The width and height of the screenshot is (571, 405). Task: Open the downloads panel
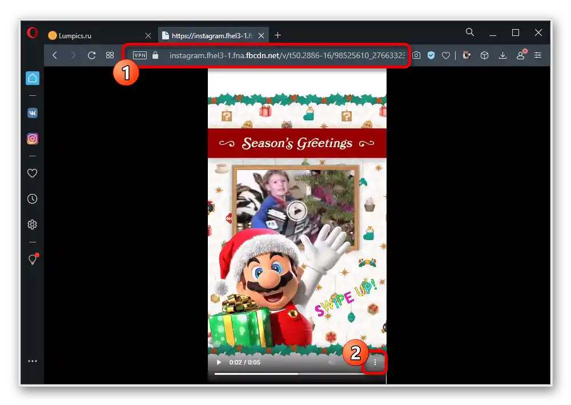pyautogui.click(x=502, y=55)
